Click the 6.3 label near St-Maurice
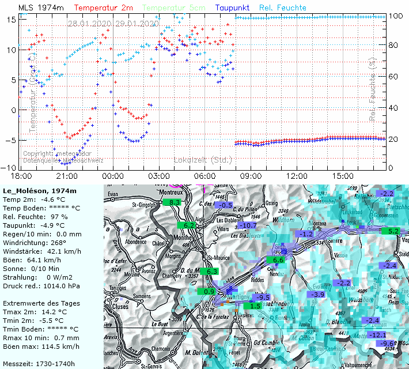 pos(209,272)
